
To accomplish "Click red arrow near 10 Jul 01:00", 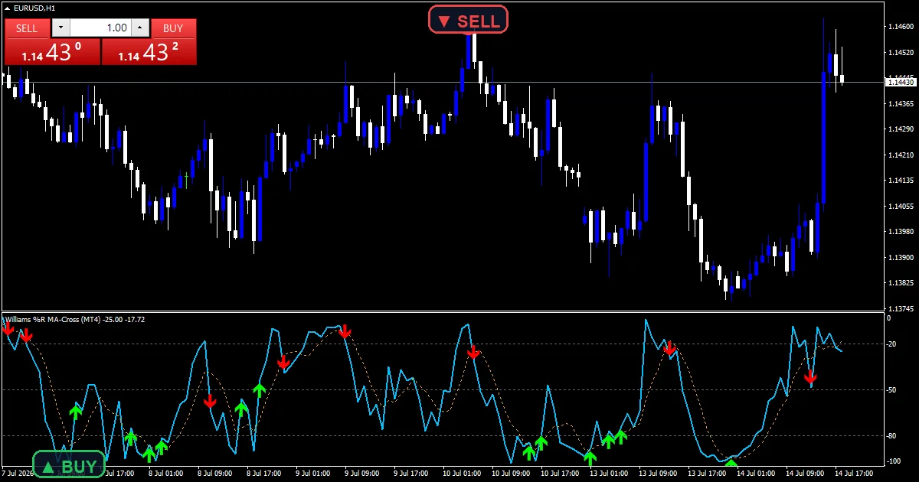I will pos(473,352).
